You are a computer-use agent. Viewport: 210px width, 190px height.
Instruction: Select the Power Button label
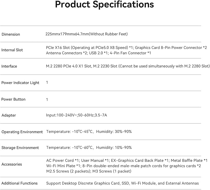tap(13, 99)
